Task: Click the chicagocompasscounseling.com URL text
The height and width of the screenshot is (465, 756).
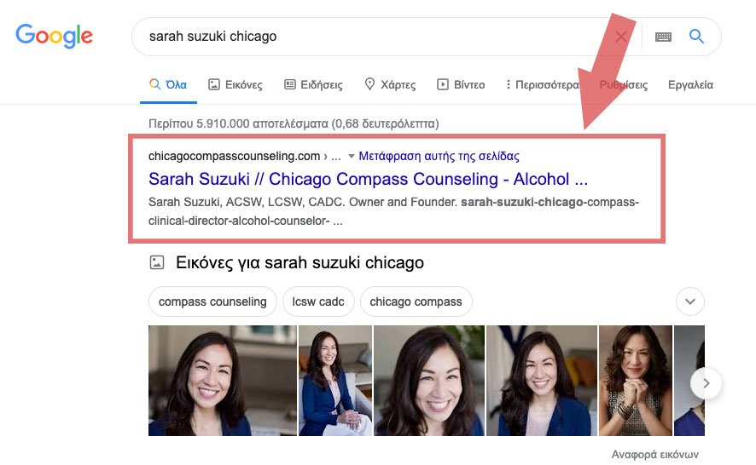Action: coord(235,156)
